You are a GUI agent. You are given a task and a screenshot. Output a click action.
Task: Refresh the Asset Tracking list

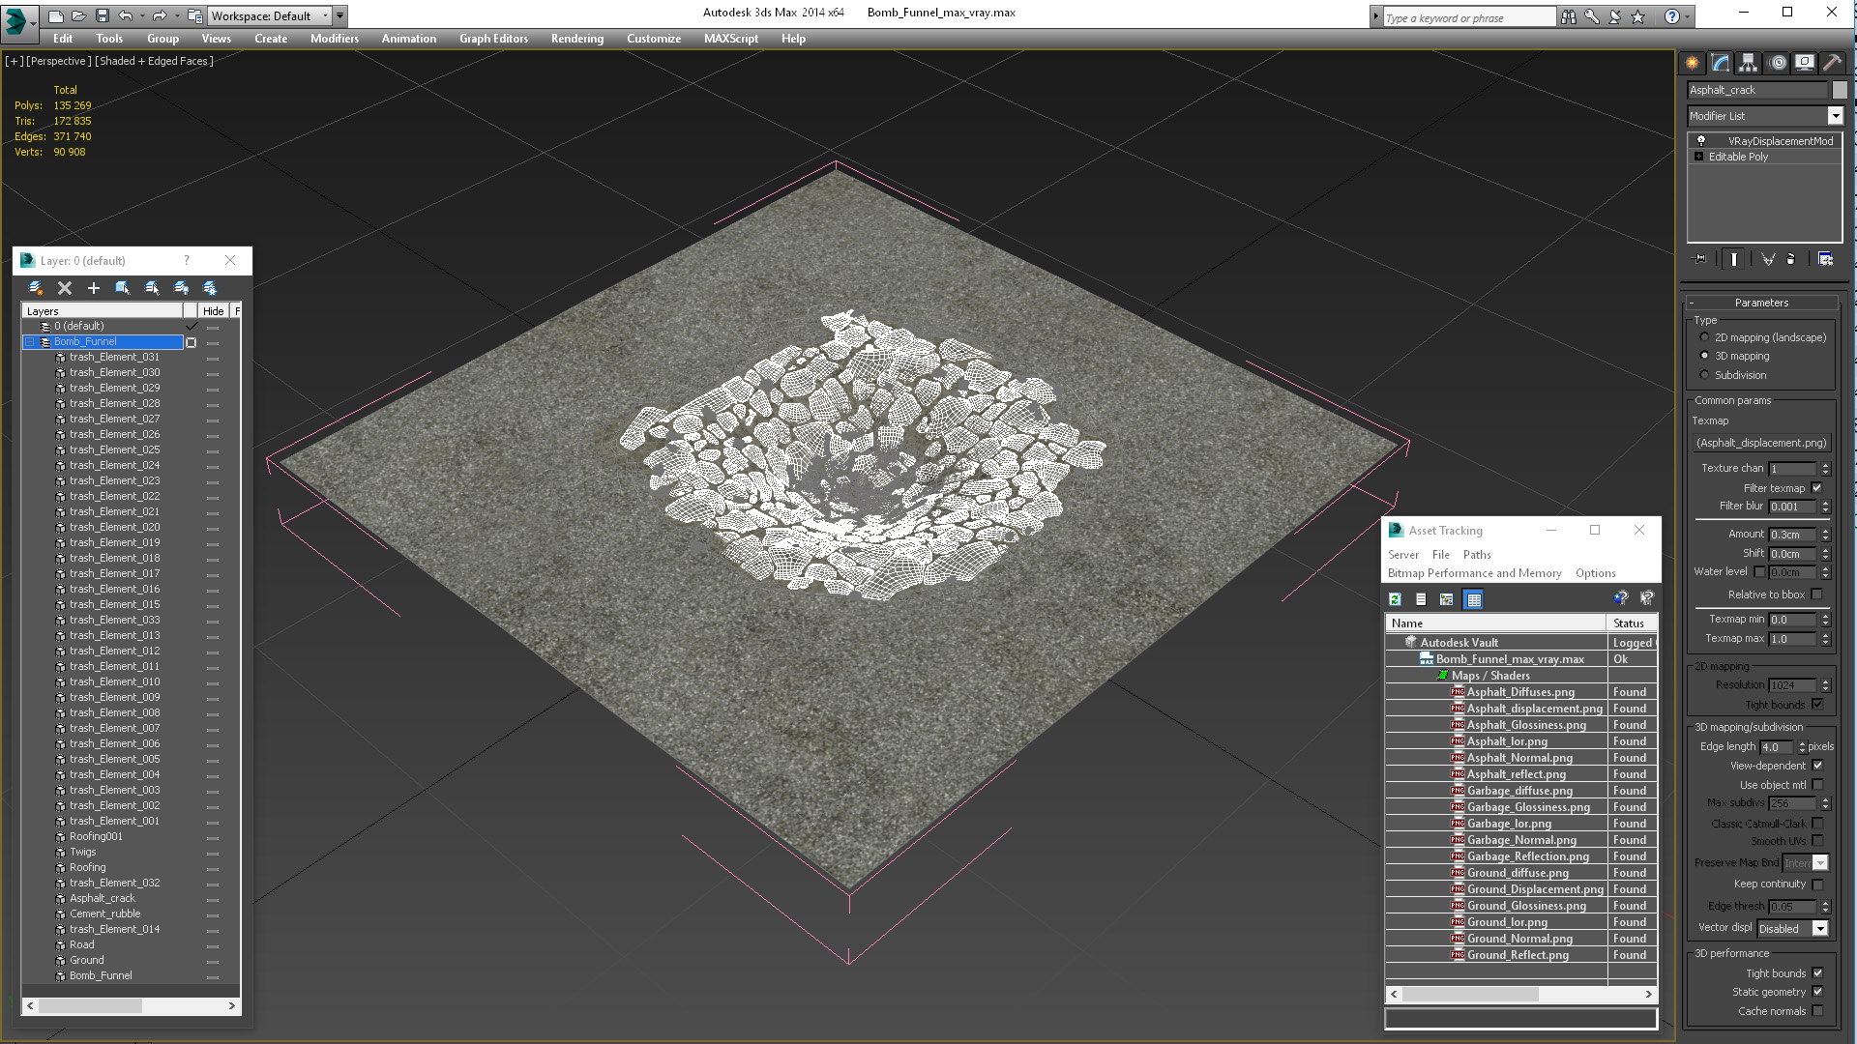(1395, 599)
